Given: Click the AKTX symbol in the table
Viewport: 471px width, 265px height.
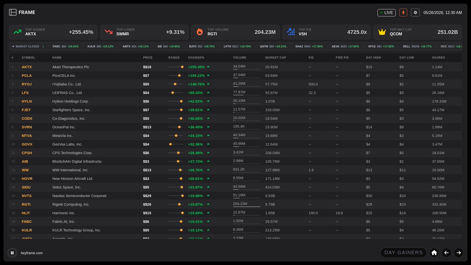Looking at the screenshot, I should [27, 67].
